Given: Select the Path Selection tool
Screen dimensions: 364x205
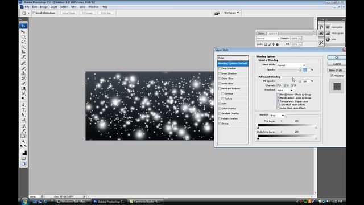Looking at the screenshot, I should click(x=23, y=115).
